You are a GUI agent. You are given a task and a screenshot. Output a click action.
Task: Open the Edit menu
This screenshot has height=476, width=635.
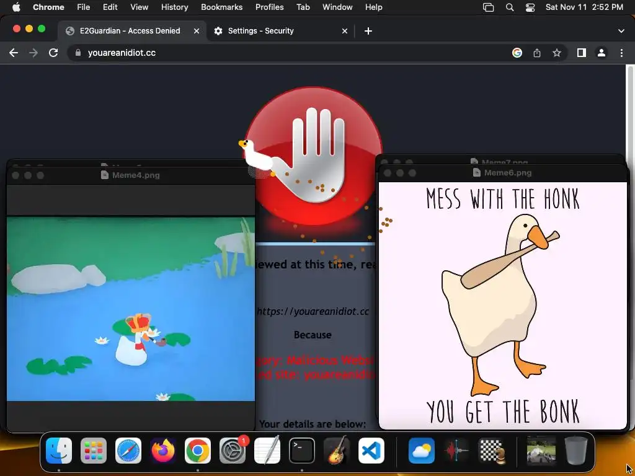110,7
